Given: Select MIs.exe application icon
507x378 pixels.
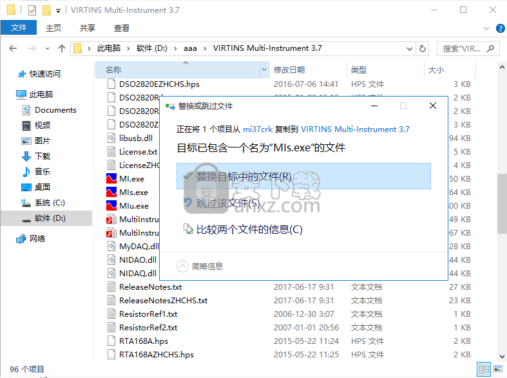Looking at the screenshot, I should 111,193.
